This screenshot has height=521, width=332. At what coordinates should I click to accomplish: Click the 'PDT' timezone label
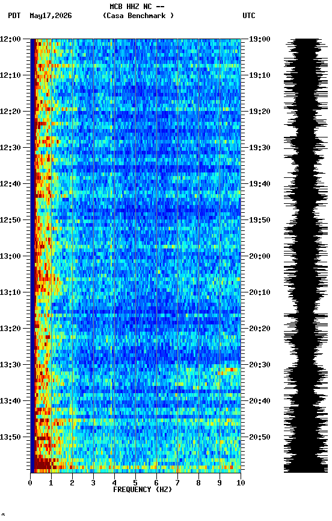(14, 16)
